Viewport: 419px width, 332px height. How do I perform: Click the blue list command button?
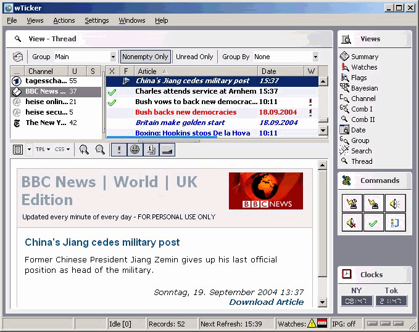395,222
